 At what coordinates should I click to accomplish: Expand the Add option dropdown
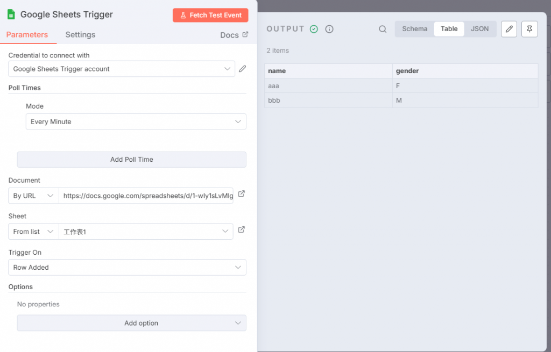(x=131, y=323)
